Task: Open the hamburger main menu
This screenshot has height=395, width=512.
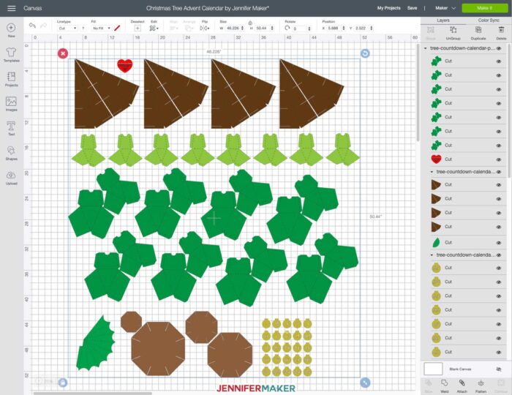Action: point(12,8)
